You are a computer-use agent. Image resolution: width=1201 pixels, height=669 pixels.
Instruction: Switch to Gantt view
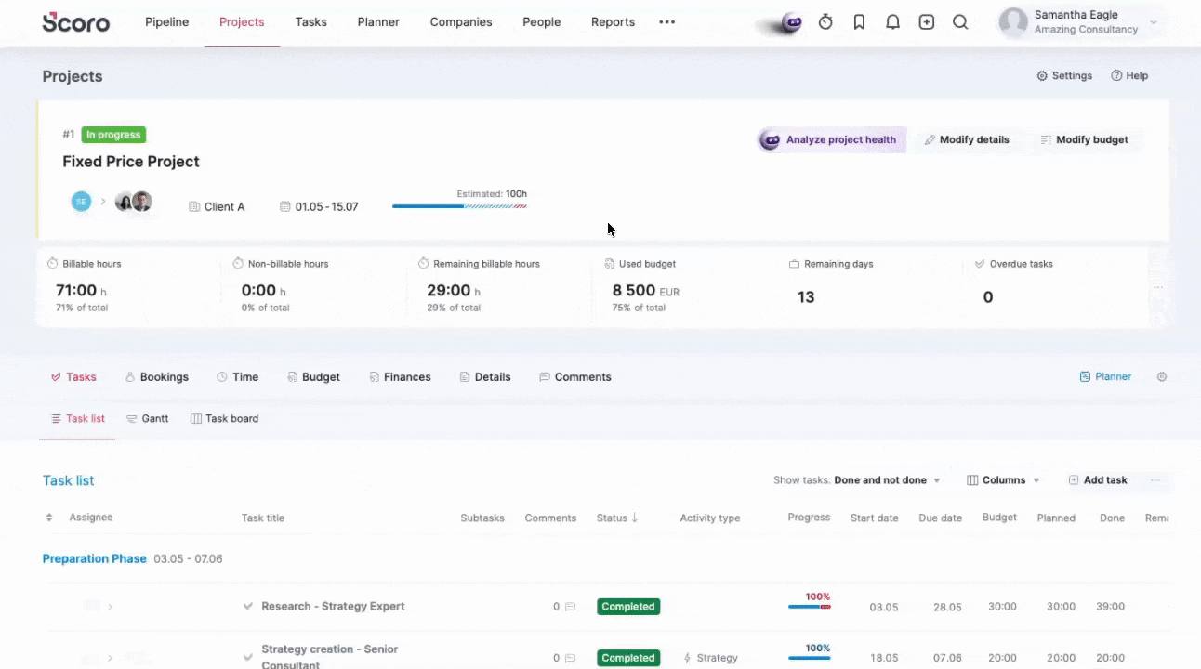[x=147, y=419]
